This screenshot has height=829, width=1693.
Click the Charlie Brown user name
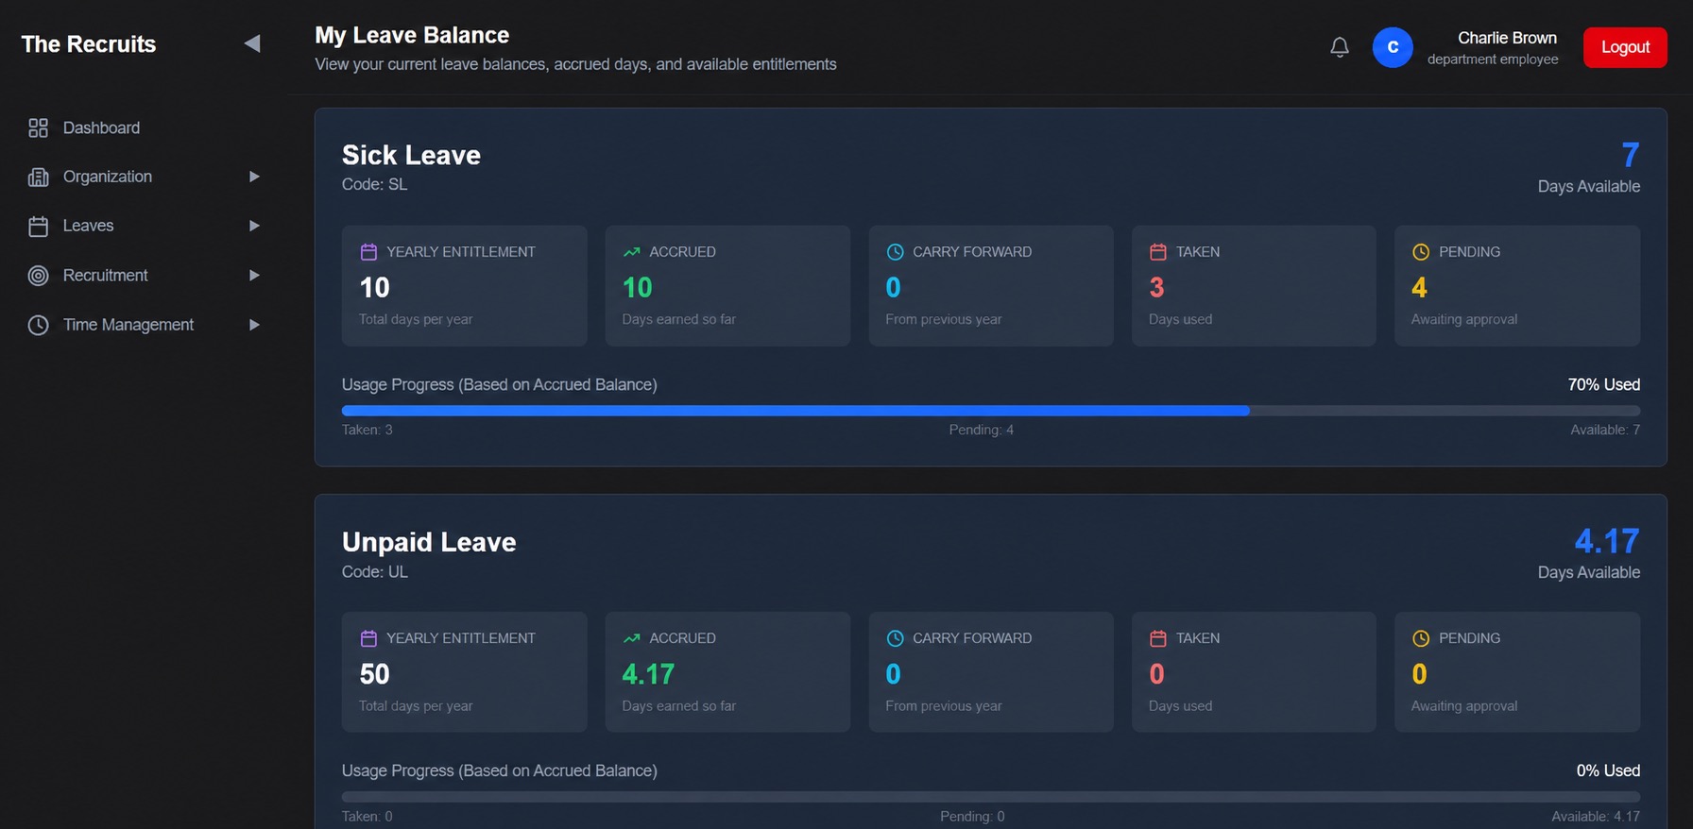1507,38
